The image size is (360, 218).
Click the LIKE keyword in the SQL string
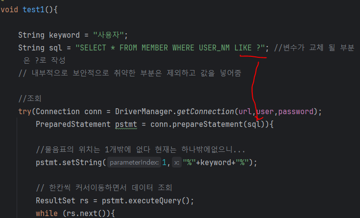[x=243, y=48]
